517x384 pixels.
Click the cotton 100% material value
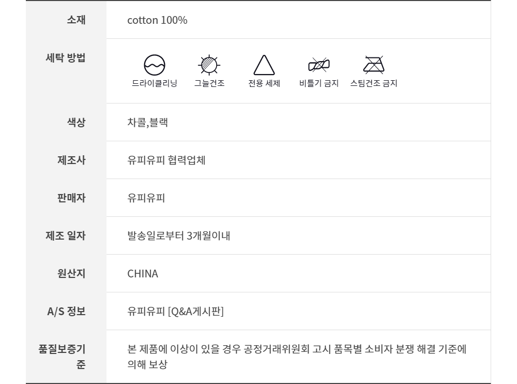pyautogui.click(x=157, y=21)
